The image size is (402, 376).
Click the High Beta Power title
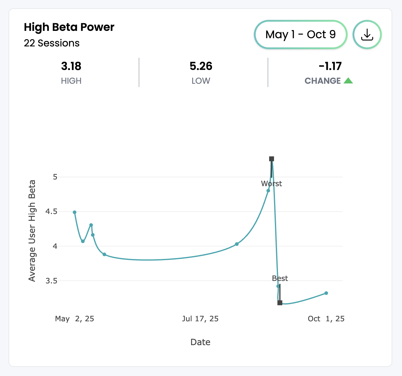[69, 27]
